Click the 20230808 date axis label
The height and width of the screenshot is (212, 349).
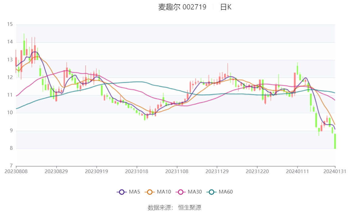click(16, 172)
